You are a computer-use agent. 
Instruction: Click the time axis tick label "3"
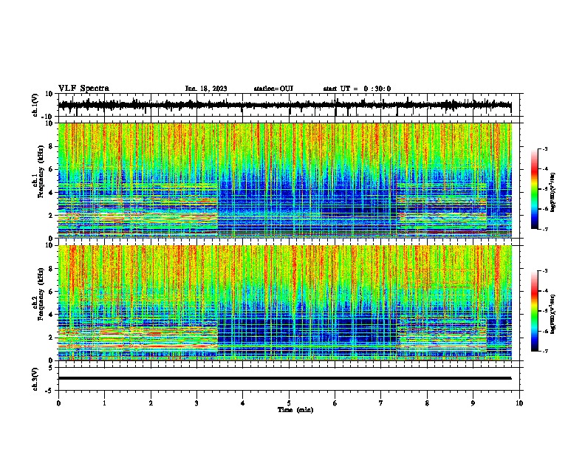click(x=196, y=403)
